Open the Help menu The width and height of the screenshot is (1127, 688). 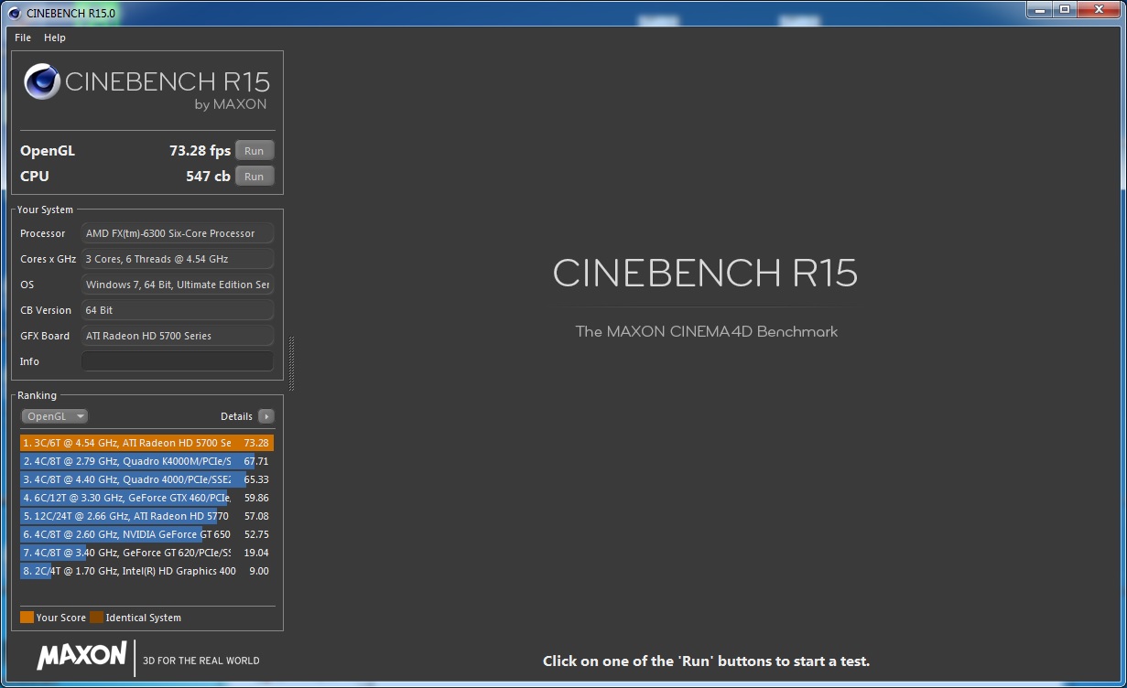click(x=55, y=38)
